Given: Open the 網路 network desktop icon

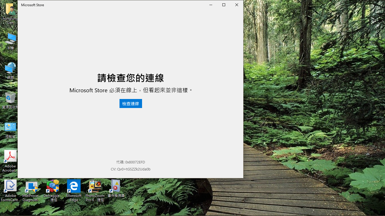Looking at the screenshot, I should click(10, 71).
